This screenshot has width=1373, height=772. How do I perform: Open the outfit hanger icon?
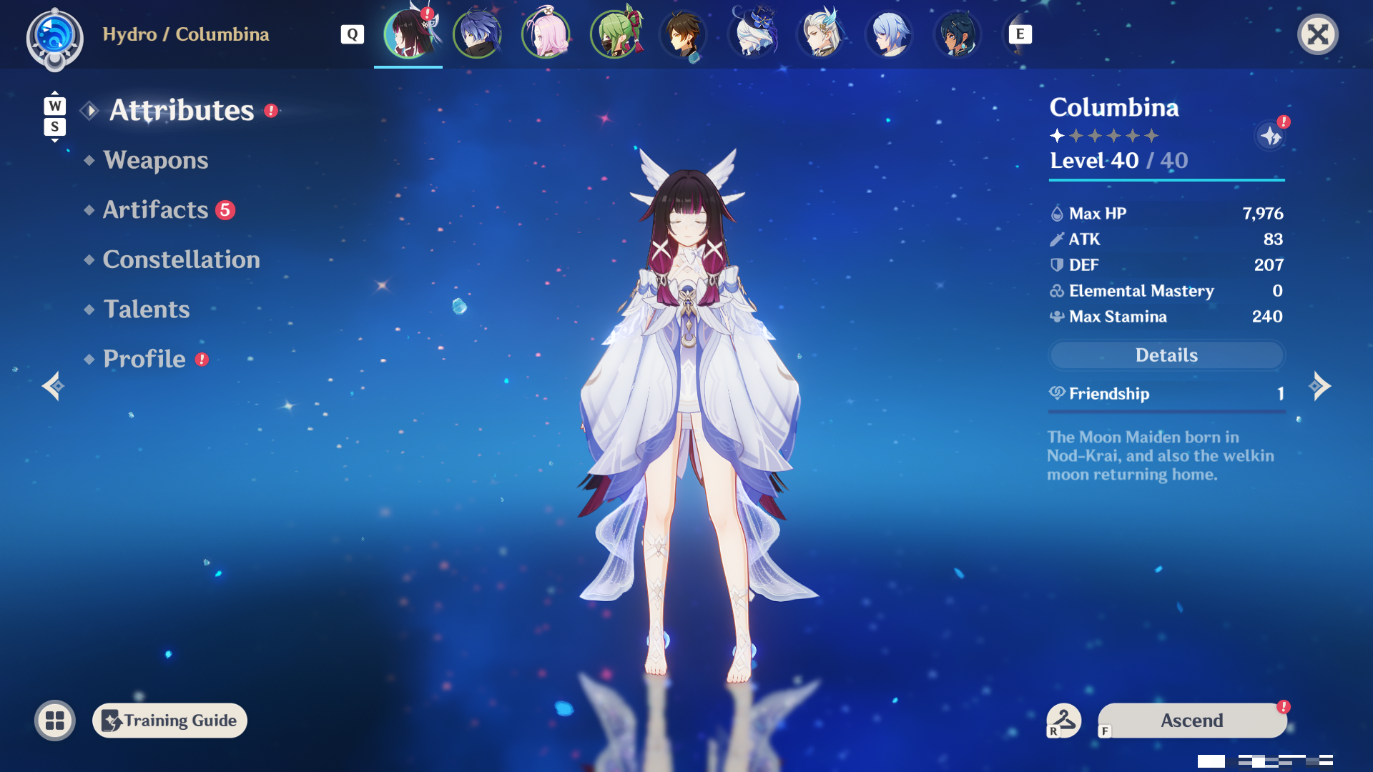1063,720
